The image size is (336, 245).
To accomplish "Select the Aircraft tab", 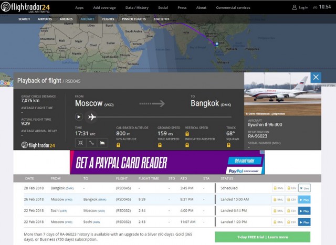I will pos(88,19).
